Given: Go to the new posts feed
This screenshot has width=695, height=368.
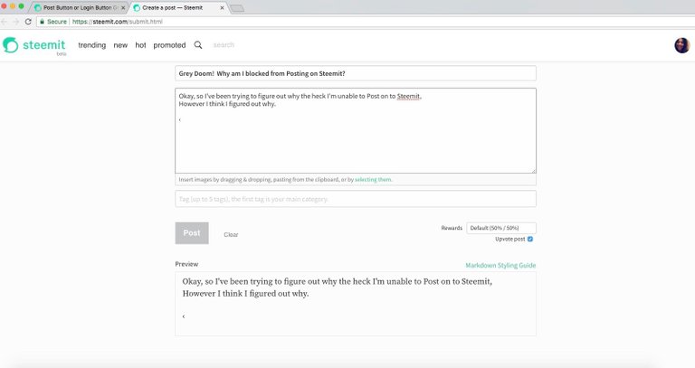Looking at the screenshot, I should pos(120,45).
